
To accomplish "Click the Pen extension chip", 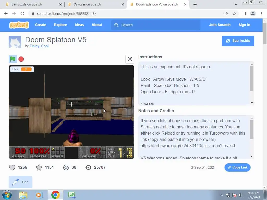I will pos(20,182).
